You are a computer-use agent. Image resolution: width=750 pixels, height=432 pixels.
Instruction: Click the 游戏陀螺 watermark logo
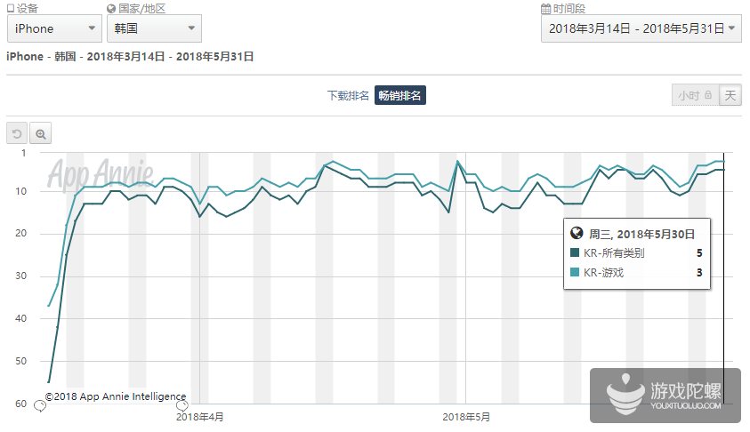coord(658,391)
